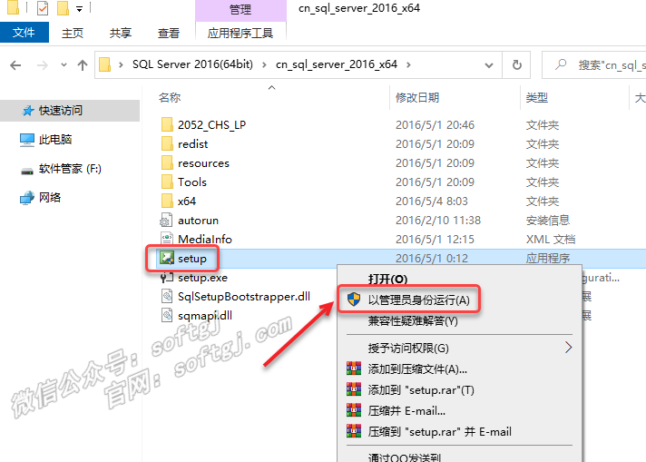Click the back navigation arrow
The height and width of the screenshot is (462, 646).
[16, 65]
